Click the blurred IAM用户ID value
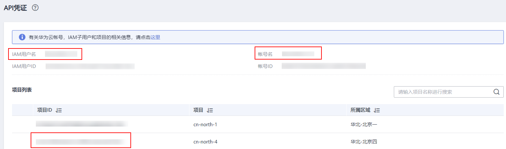The image size is (506, 149). [x=90, y=66]
